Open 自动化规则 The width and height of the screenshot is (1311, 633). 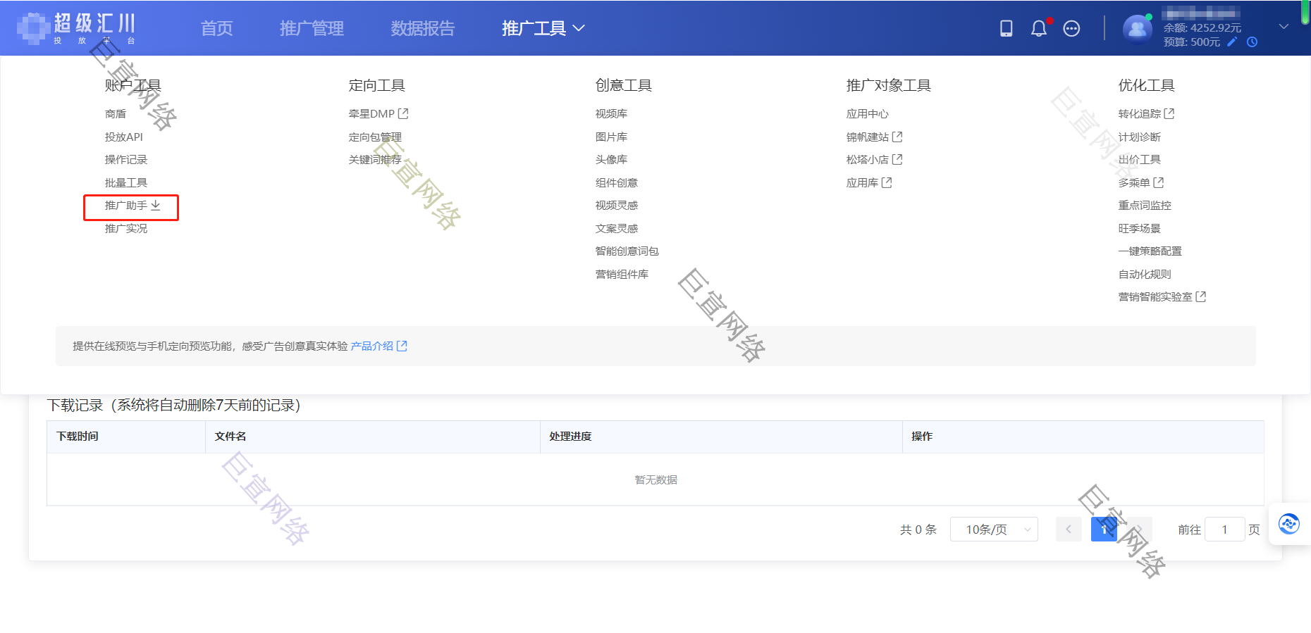1145,274
